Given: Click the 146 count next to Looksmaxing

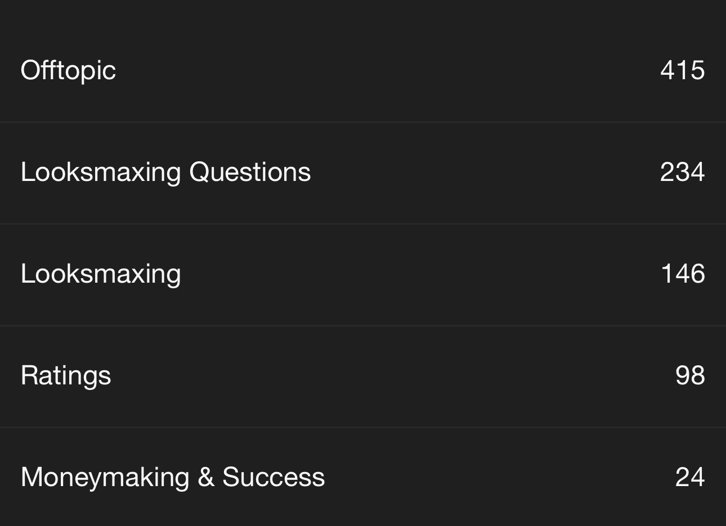Looking at the screenshot, I should 682,274.
